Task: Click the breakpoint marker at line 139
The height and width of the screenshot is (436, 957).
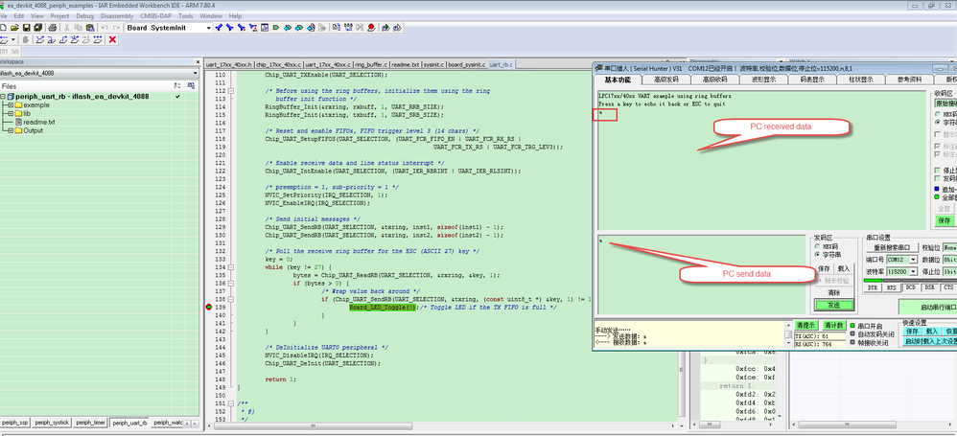Action: 209,307
